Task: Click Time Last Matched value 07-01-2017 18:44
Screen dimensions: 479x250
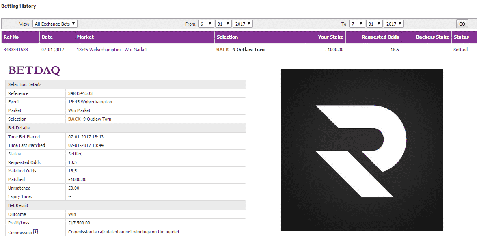Action: [86, 145]
